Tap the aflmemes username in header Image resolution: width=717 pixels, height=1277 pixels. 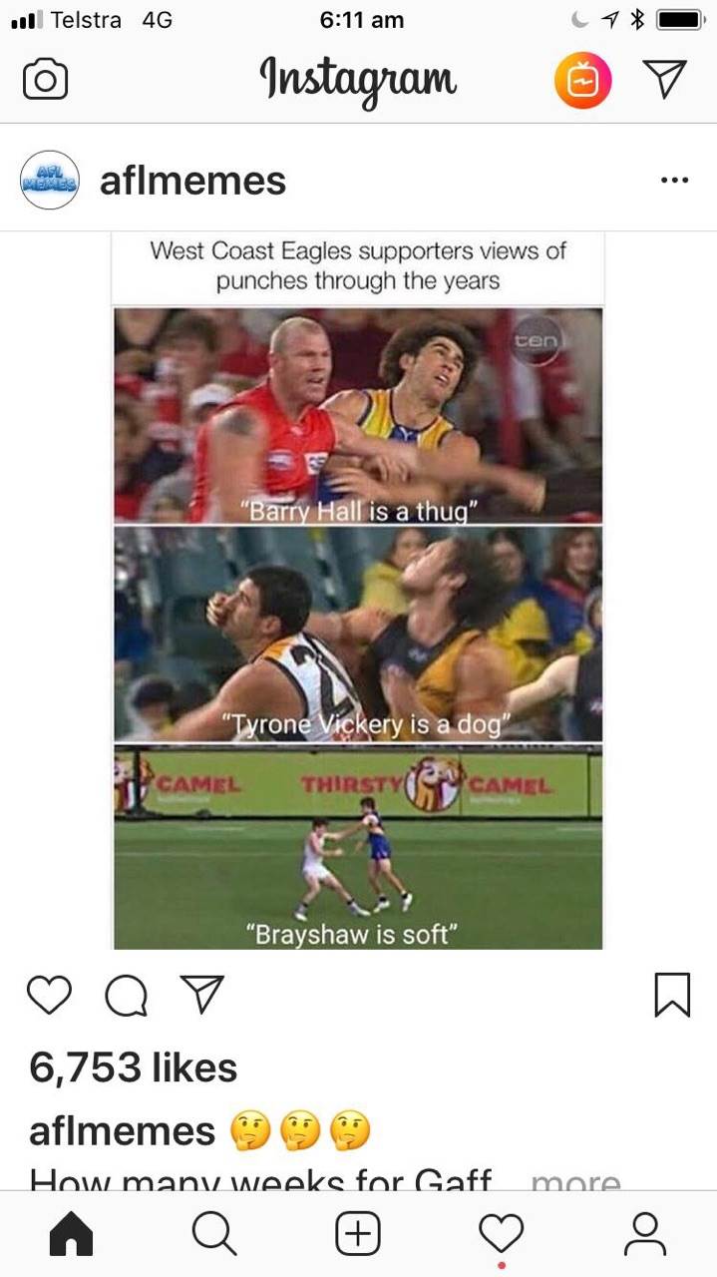[x=192, y=181]
